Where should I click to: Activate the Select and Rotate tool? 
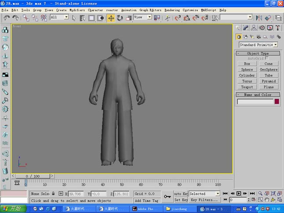[x=120, y=18]
